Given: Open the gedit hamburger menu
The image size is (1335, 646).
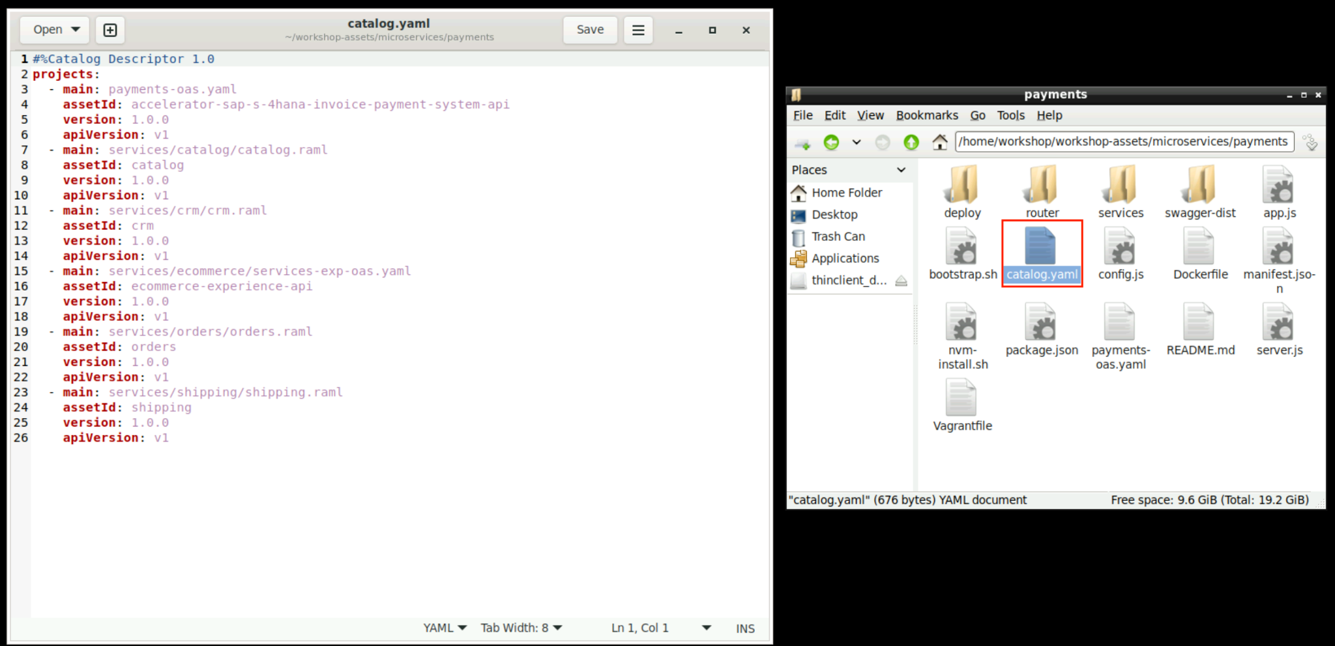Looking at the screenshot, I should pos(638,30).
